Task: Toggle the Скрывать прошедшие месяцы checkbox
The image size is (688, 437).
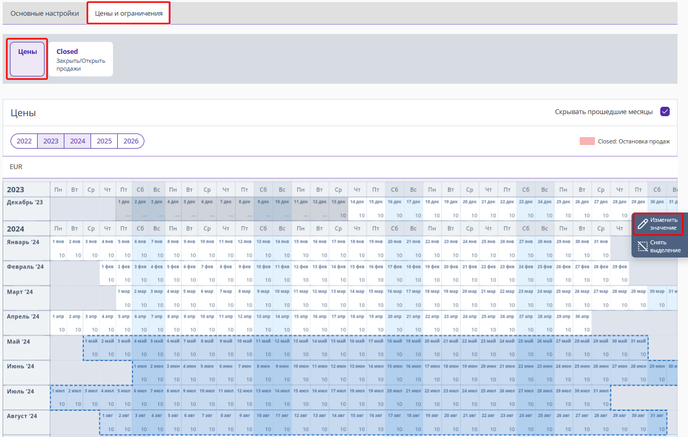Action: 665,111
